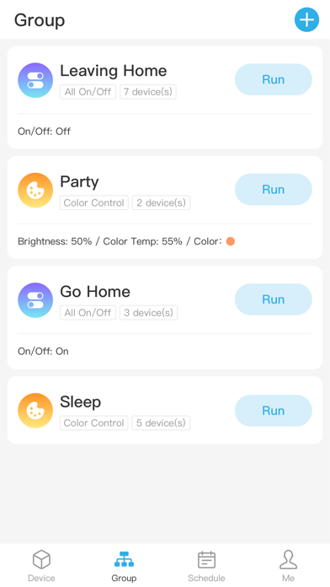Tap the Go Home switch icon
The width and height of the screenshot is (330, 587).
point(35,300)
